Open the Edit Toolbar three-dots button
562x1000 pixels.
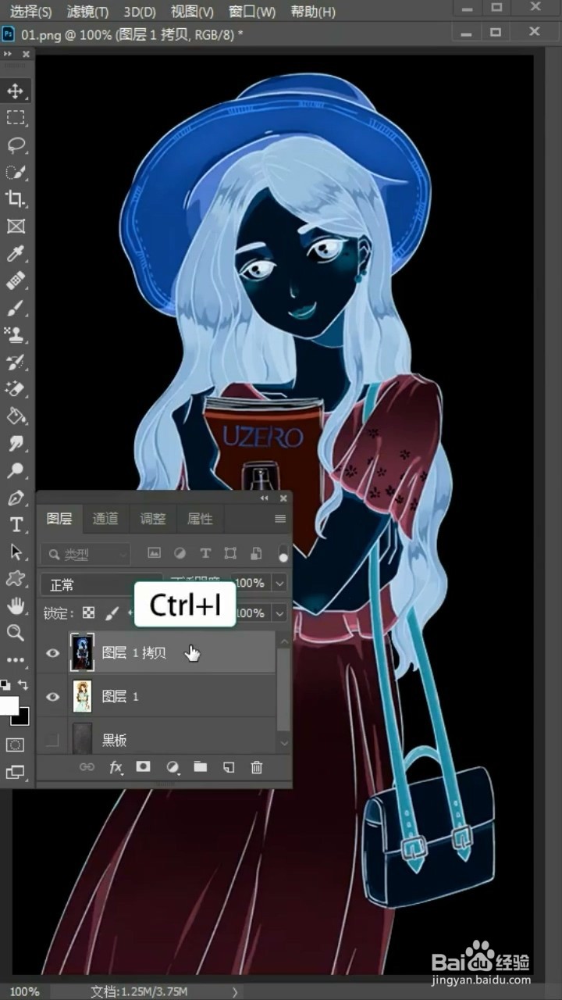pyautogui.click(x=16, y=660)
